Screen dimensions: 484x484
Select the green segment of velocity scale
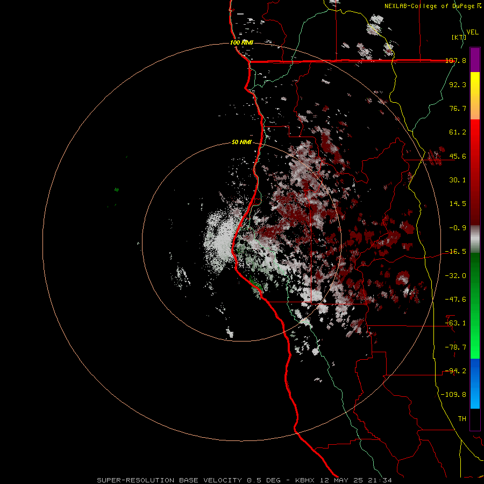coord(475,305)
